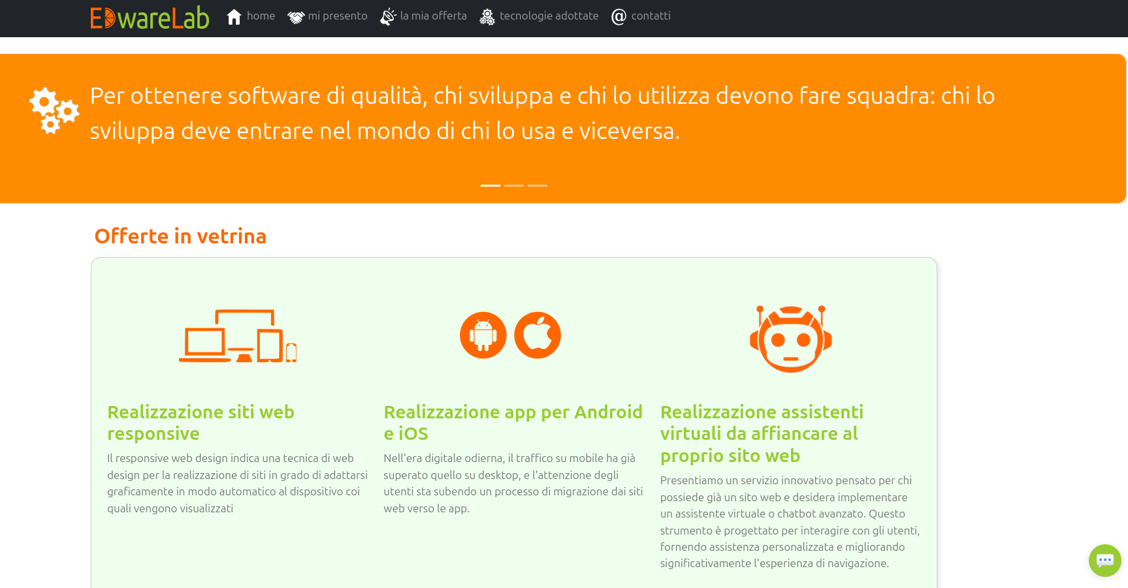The height and width of the screenshot is (588, 1128).
Task: Select the first carousel slide indicator
Action: point(491,185)
